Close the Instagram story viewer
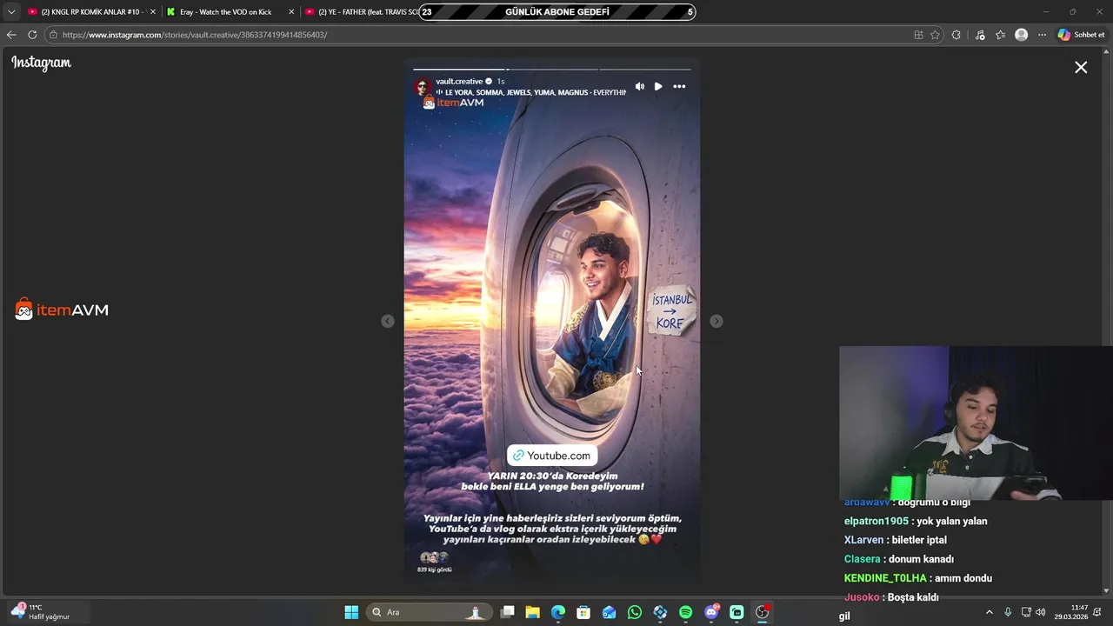The width and height of the screenshot is (1113, 626). (1081, 67)
